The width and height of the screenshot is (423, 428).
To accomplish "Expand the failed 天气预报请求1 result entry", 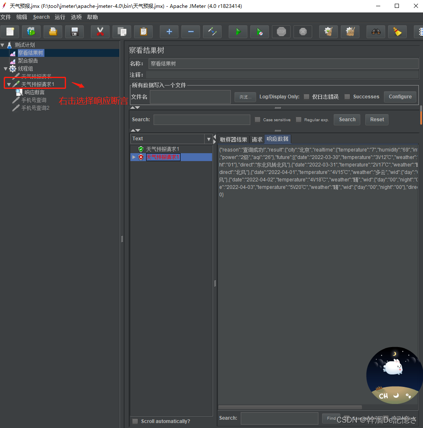I will click(x=134, y=157).
